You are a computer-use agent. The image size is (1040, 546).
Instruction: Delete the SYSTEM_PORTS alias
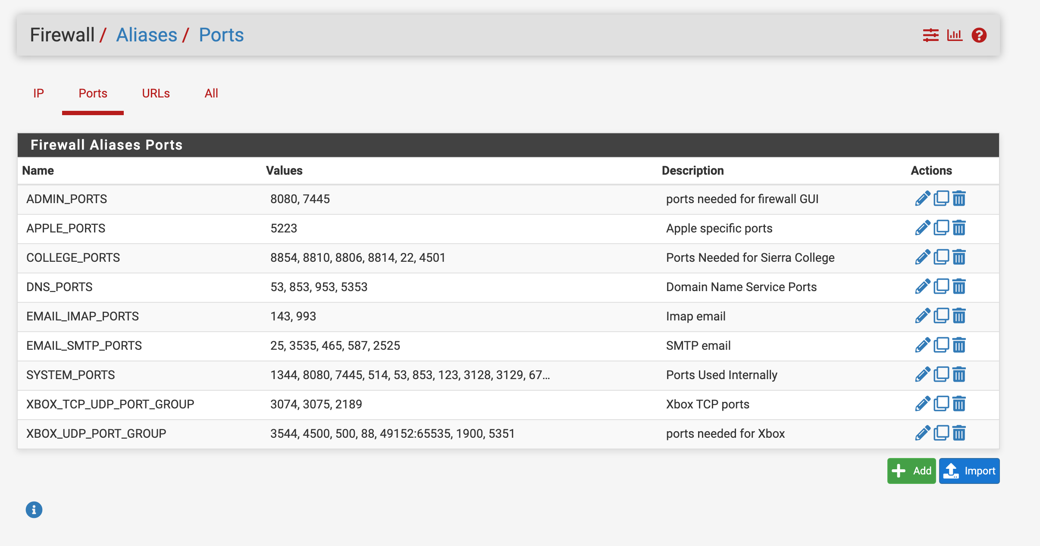pyautogui.click(x=959, y=375)
